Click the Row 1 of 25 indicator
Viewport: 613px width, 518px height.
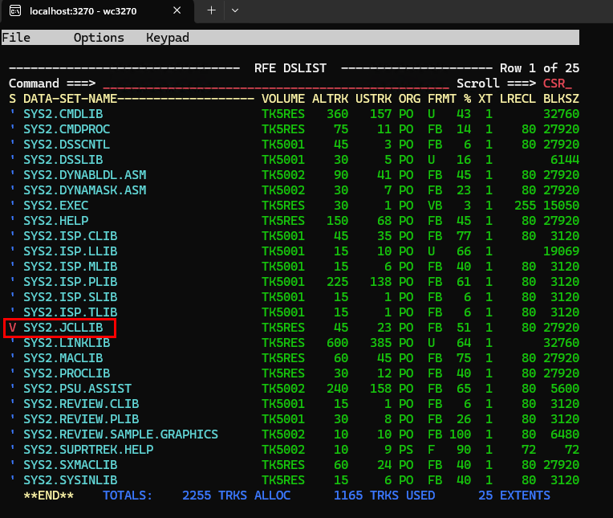coord(539,68)
